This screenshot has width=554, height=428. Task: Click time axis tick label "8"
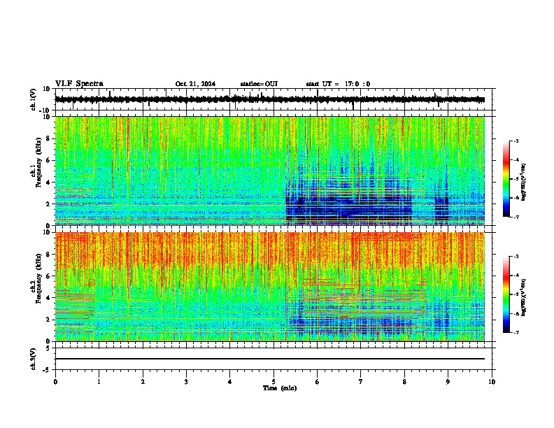click(404, 382)
